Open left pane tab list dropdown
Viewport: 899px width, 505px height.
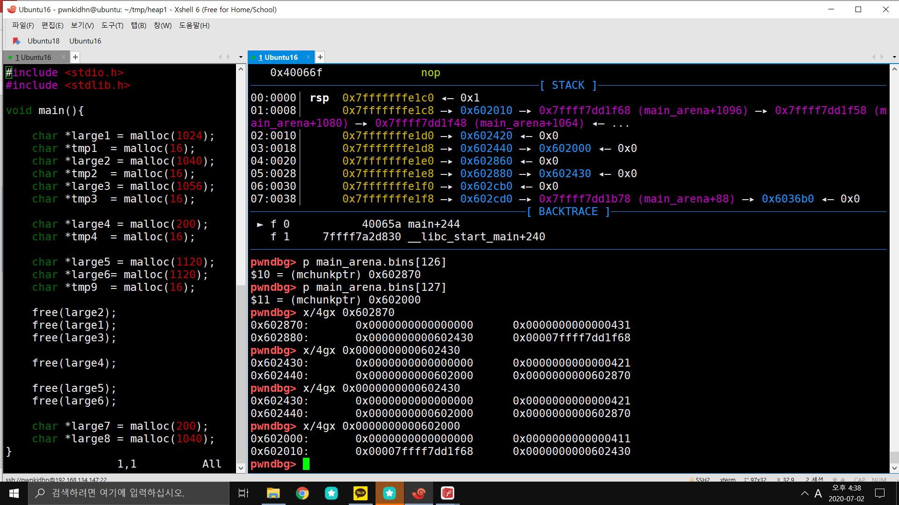click(241, 57)
